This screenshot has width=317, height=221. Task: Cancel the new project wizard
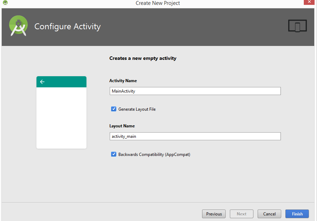pos(269,214)
